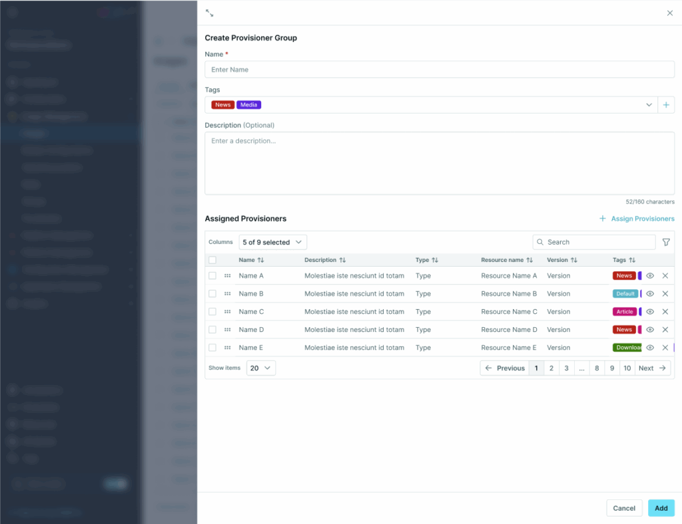The height and width of the screenshot is (524, 682).
Task: Open the Columns '5 of 9 selected' dropdown
Action: coord(272,242)
